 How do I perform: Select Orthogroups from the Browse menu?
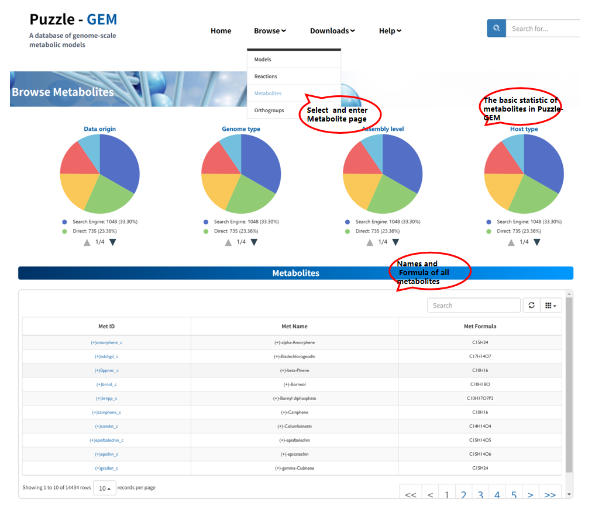click(269, 110)
